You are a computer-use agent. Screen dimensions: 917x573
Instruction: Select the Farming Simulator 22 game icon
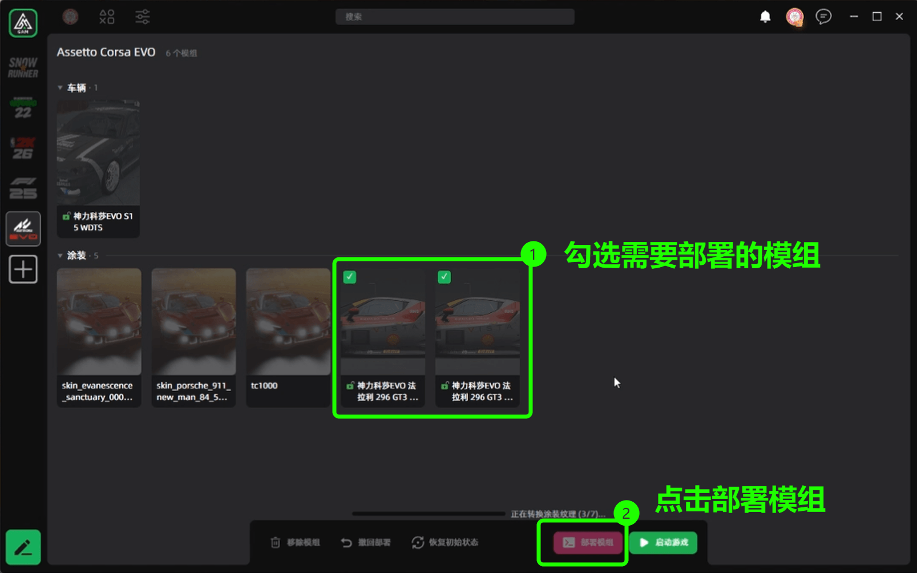(x=23, y=108)
